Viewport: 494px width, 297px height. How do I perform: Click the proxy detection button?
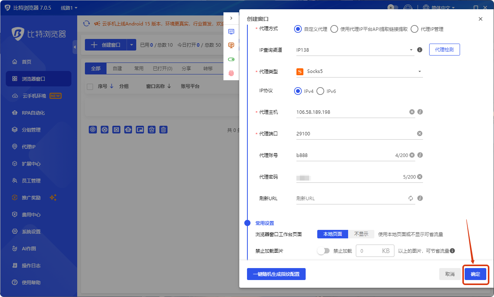[x=444, y=50]
